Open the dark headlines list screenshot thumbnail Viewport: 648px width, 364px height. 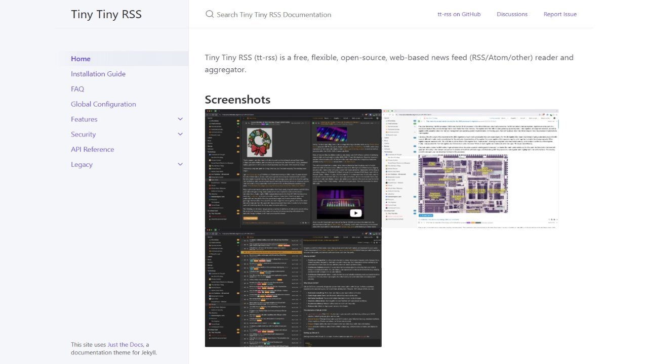coord(293,288)
